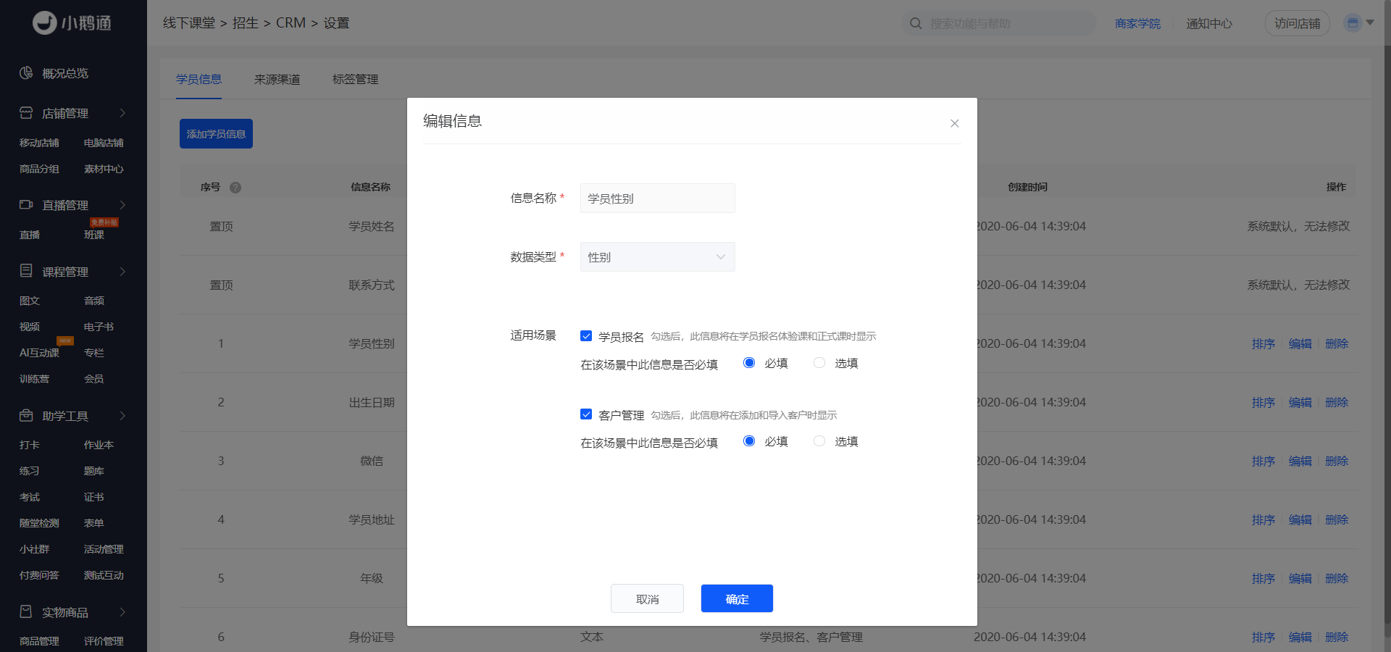Image resolution: width=1391 pixels, height=652 pixels.
Task: Expand the 店铺管理 menu chevron
Action: (x=122, y=113)
